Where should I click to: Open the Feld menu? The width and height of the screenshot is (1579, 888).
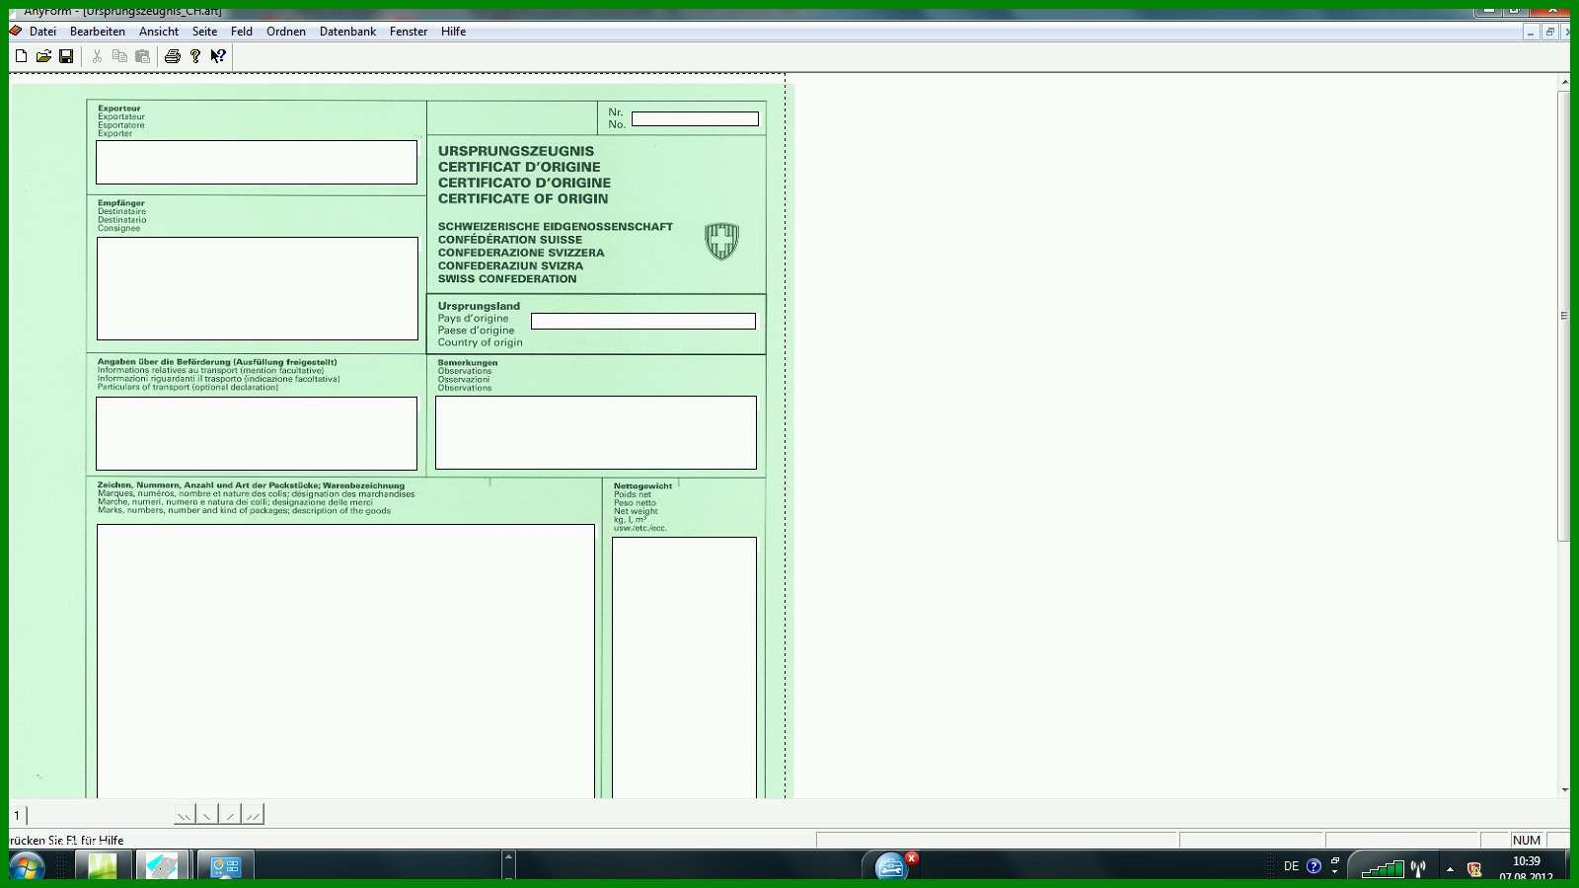coord(242,32)
